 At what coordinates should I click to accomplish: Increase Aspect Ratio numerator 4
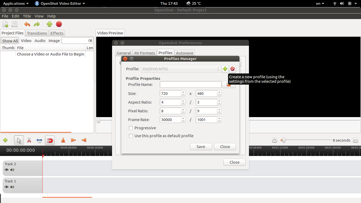tap(183, 101)
